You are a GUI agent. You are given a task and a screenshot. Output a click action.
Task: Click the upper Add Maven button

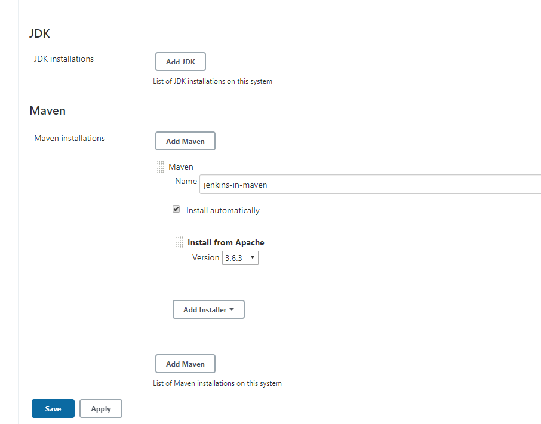(185, 141)
